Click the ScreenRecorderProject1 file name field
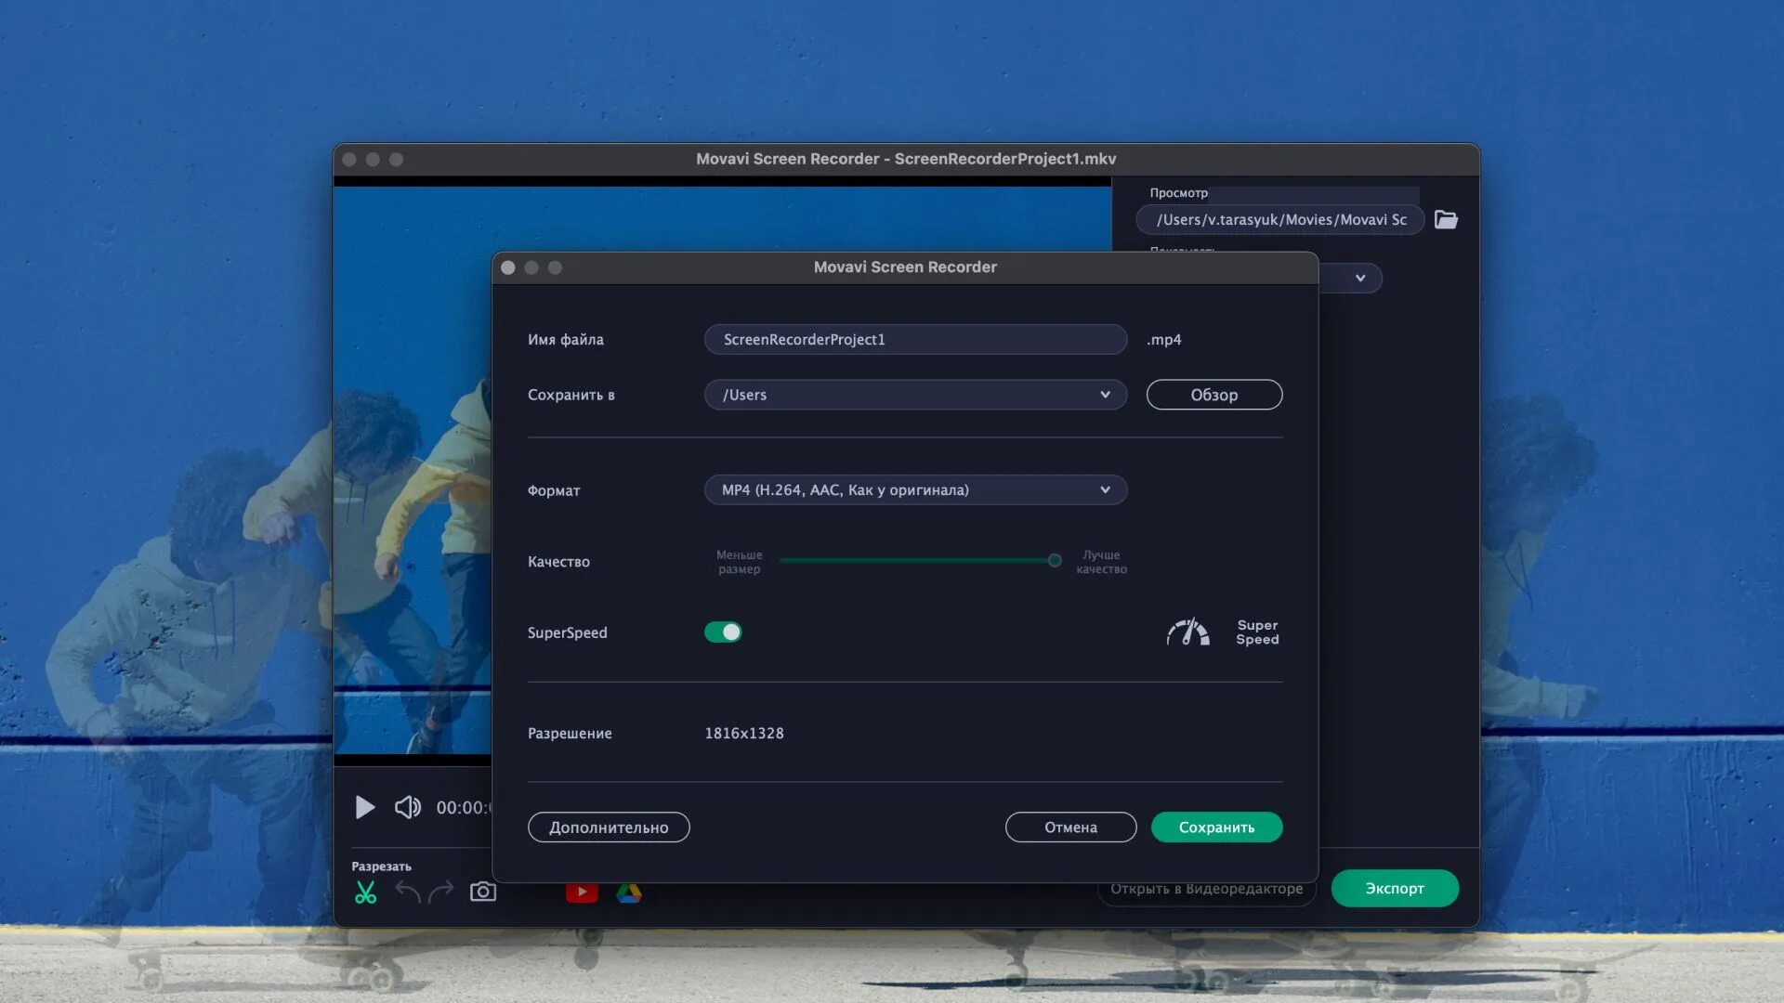Screen dimensions: 1784x1003 point(915,340)
